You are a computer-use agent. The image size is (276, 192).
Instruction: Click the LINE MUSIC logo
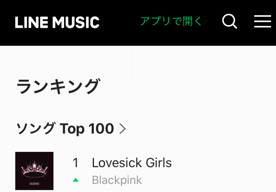point(57,22)
